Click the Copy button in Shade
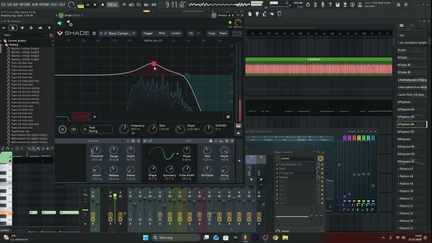The image size is (432, 243). pos(212,33)
